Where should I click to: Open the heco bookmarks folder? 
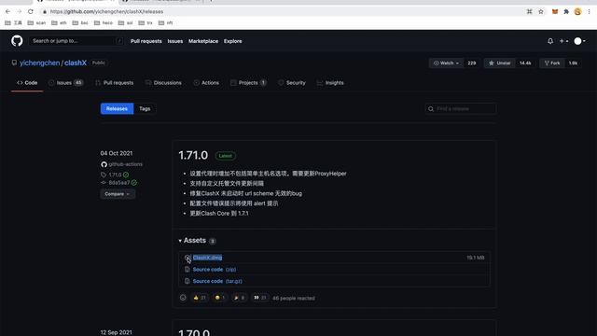(104, 22)
